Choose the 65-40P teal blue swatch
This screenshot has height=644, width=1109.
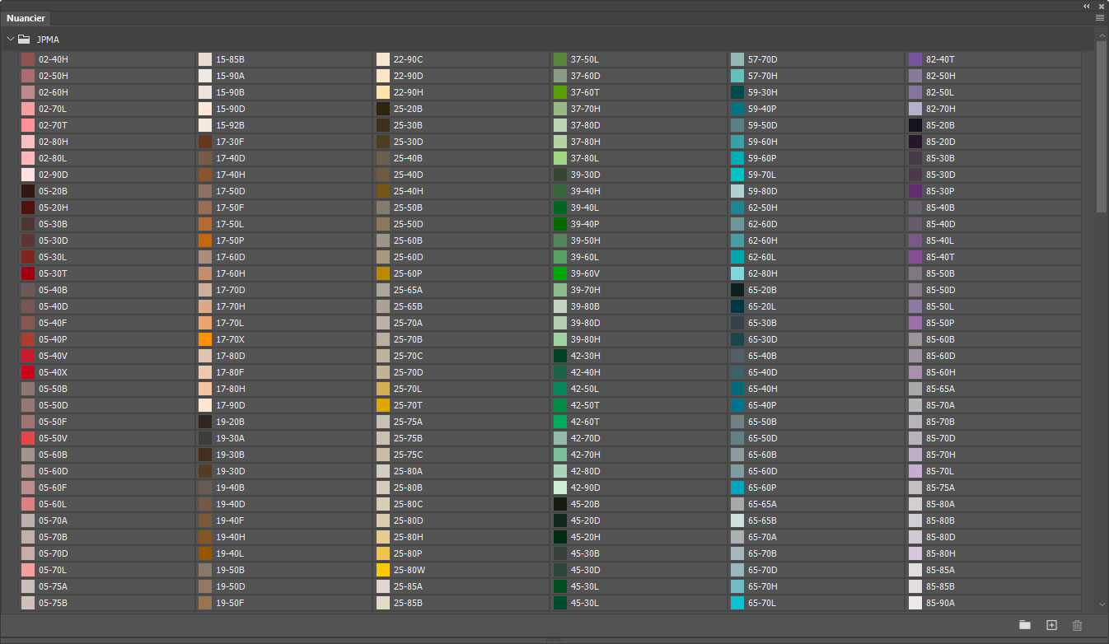click(737, 405)
